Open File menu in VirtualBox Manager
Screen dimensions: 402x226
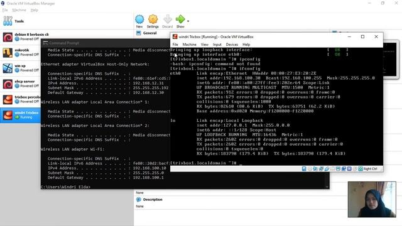[5, 10]
